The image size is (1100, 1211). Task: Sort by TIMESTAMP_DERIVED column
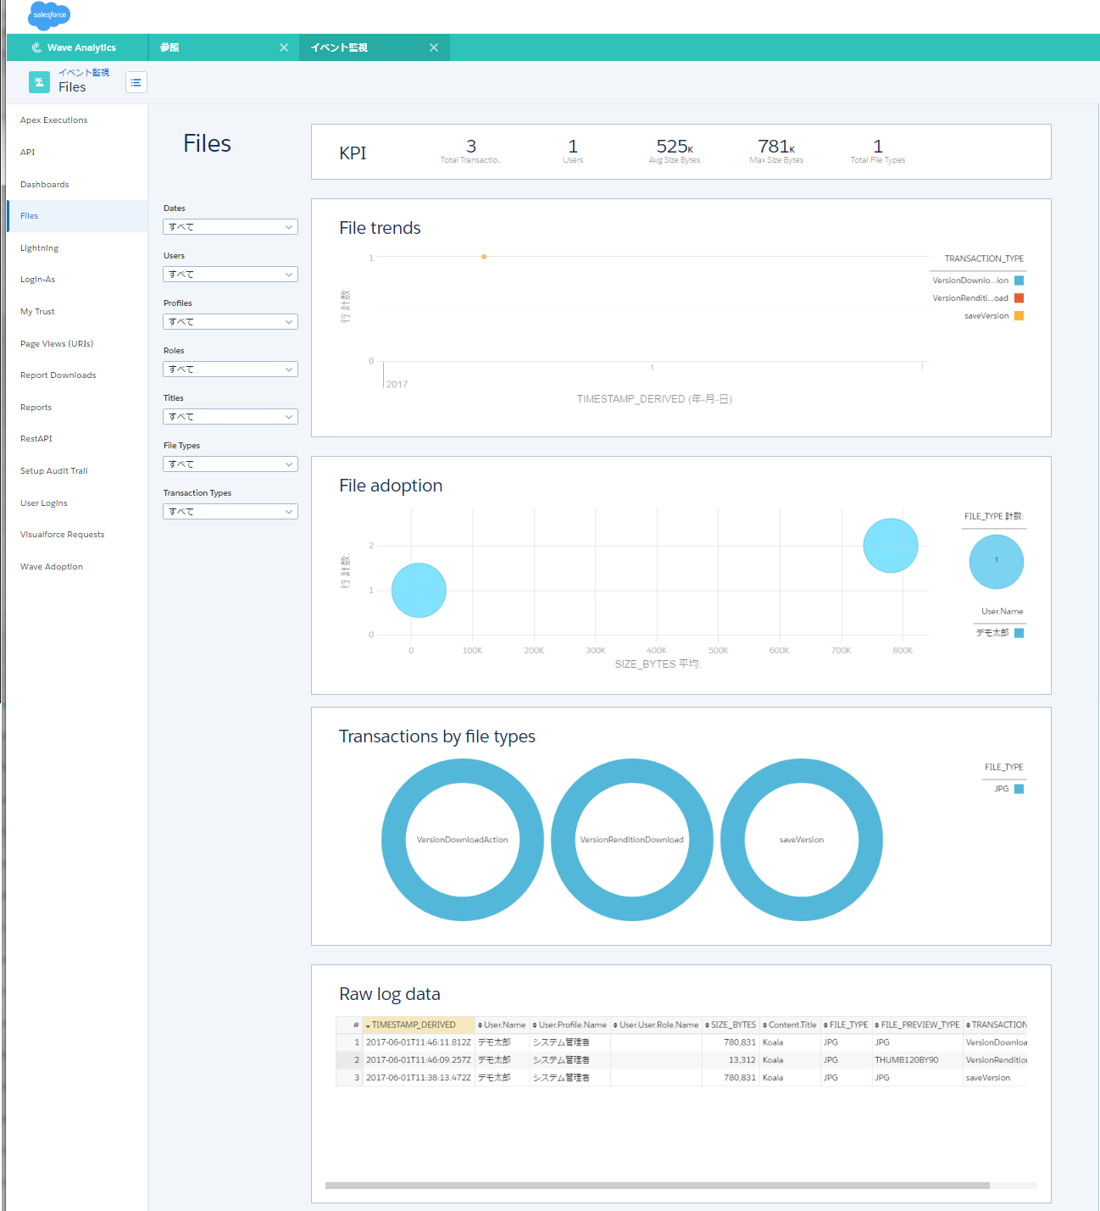[x=419, y=1025]
